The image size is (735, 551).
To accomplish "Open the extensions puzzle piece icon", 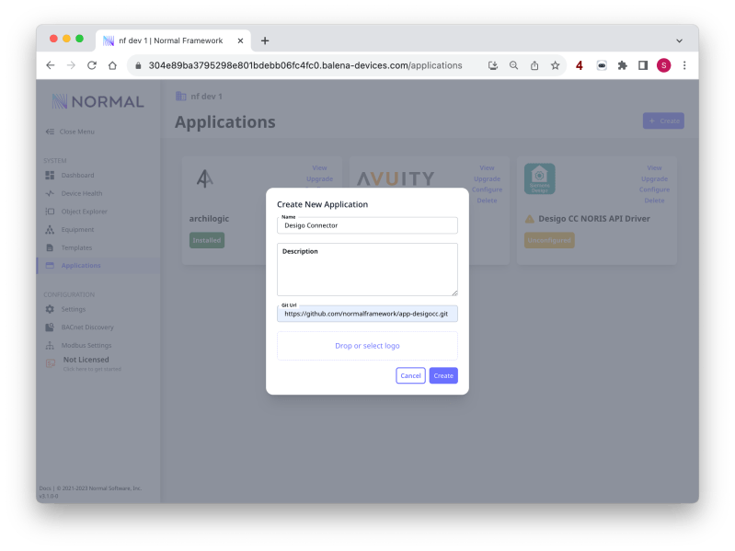I will pos(623,65).
